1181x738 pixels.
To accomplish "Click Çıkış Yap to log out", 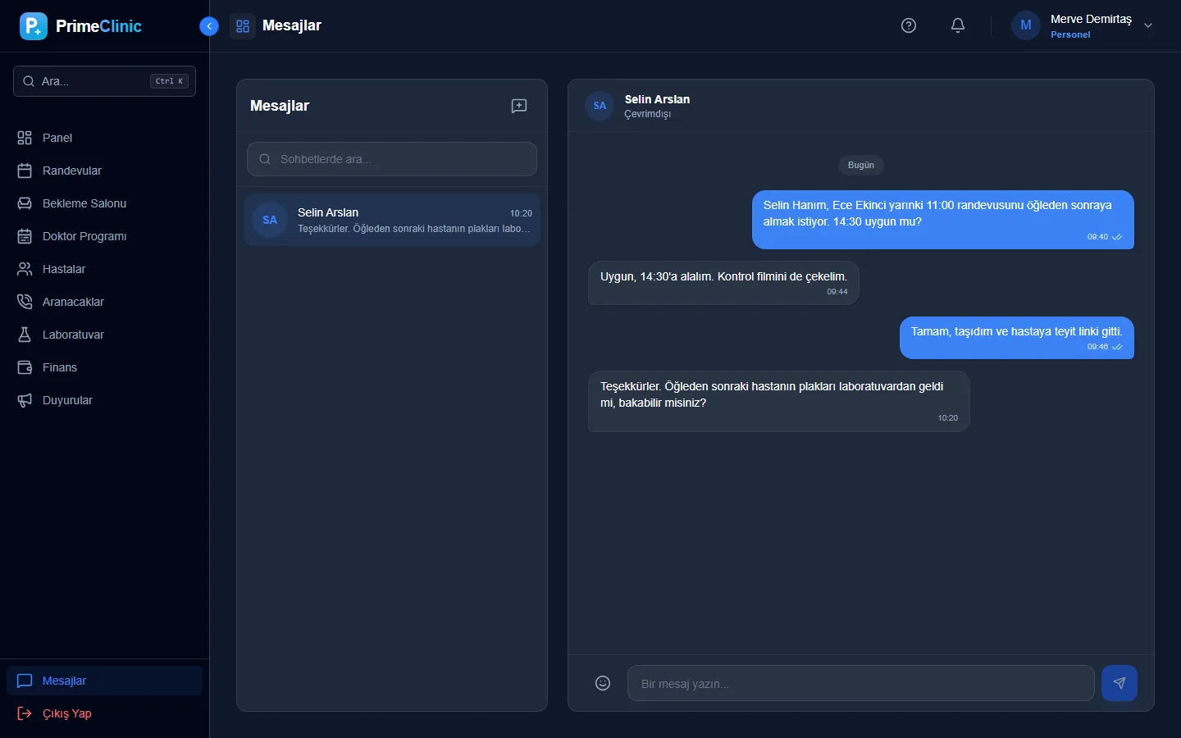I will click(104, 713).
